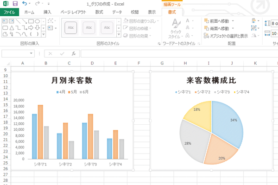278x185 pixels.
Task: Pick the straight line shape
Action: click(18, 21)
